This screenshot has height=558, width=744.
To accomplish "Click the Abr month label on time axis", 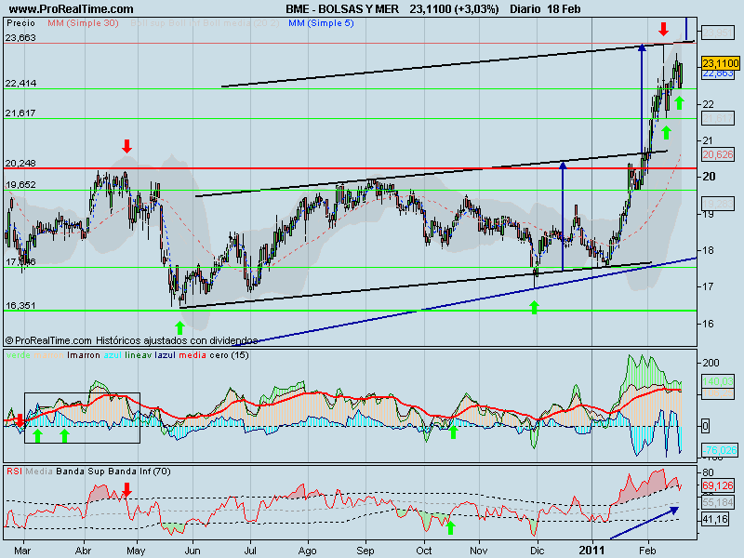I will click(x=83, y=551).
